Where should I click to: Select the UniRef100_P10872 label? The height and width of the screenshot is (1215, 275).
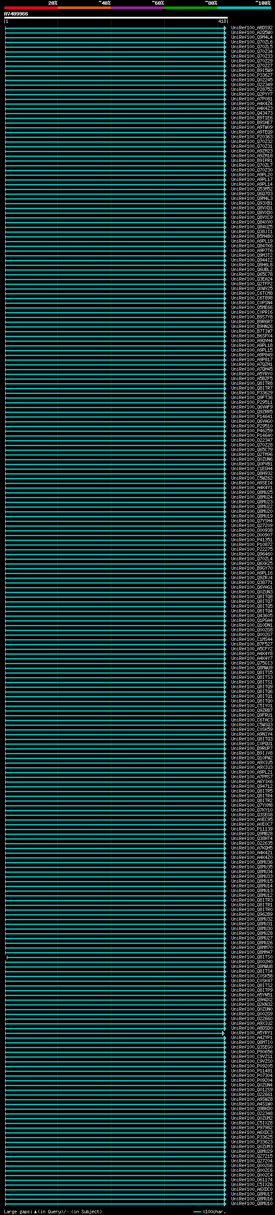click(x=251, y=545)
